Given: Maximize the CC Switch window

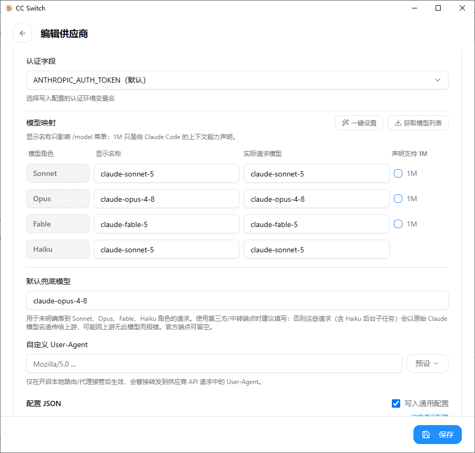Looking at the screenshot, I should tap(438, 8).
